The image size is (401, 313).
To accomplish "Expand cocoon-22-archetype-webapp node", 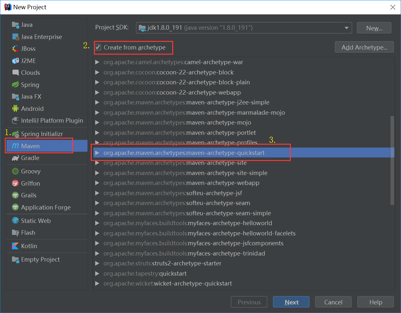I will pyautogui.click(x=97, y=93).
